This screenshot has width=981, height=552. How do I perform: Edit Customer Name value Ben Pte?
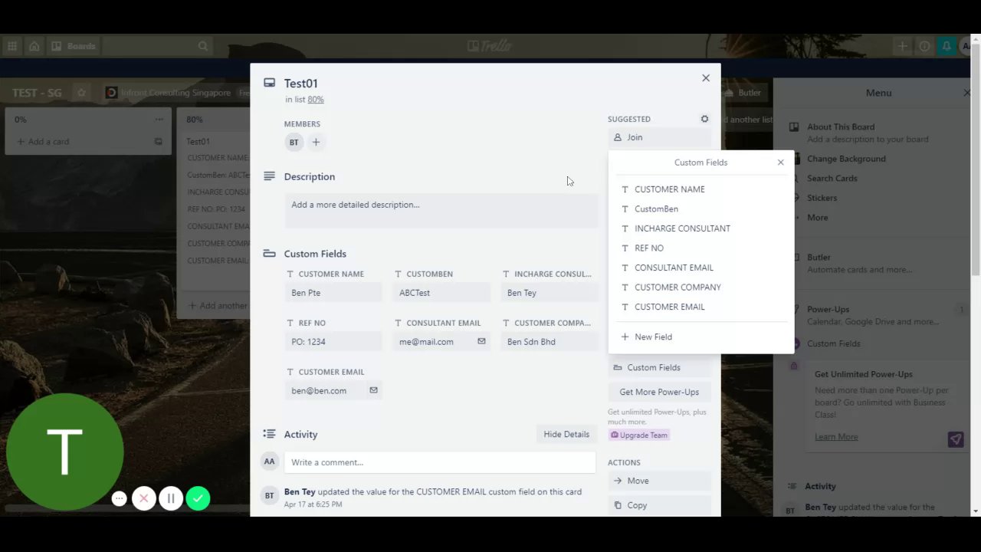coord(333,293)
